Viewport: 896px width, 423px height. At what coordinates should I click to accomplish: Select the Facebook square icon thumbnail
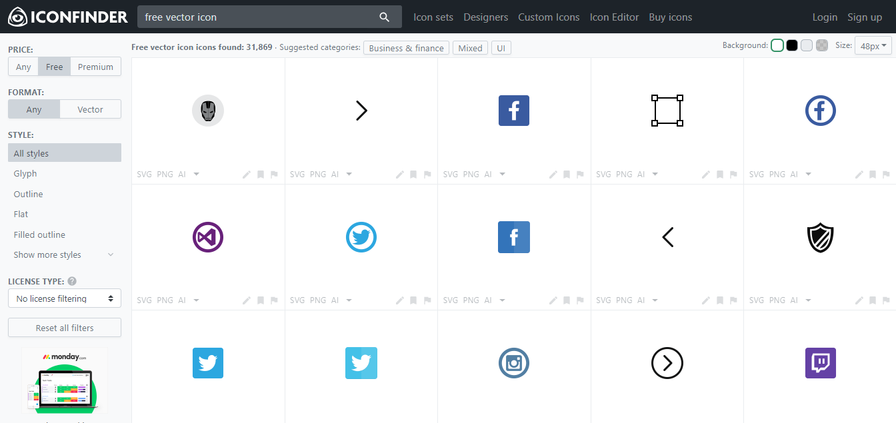pyautogui.click(x=513, y=111)
